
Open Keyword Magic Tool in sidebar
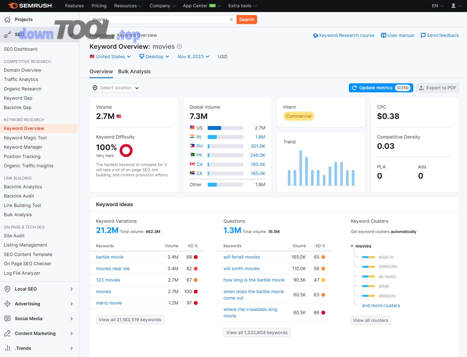tap(25, 138)
